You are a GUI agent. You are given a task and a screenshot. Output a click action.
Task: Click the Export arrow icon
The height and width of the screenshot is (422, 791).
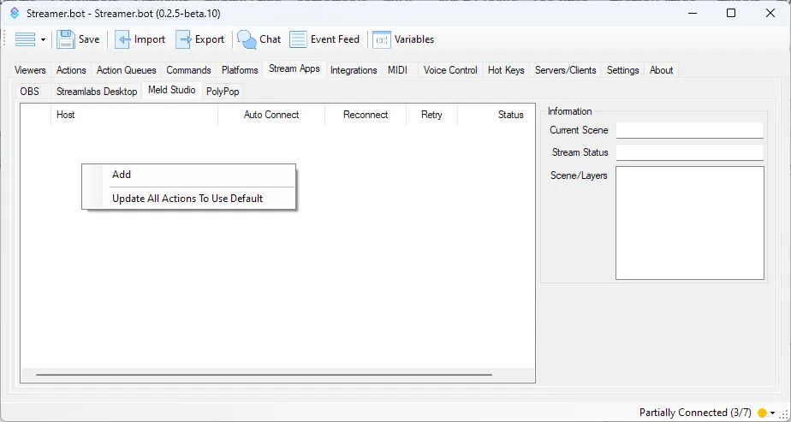(x=184, y=39)
